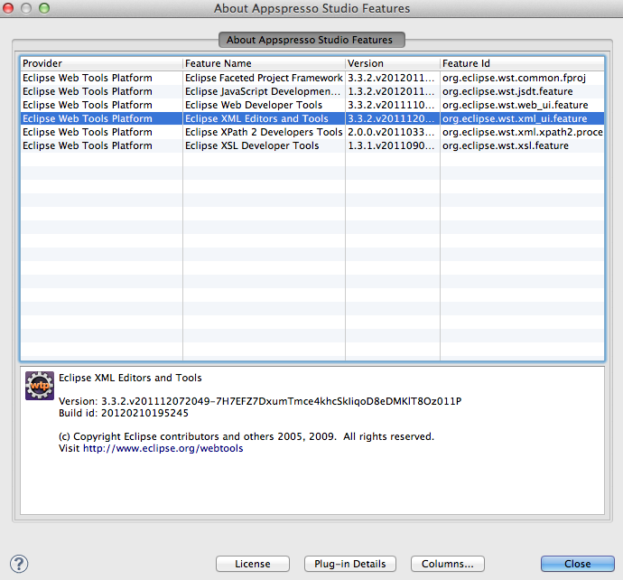623x580 pixels.
Task: Visit the www.eclipse.org/webtools link
Action: coord(163,448)
